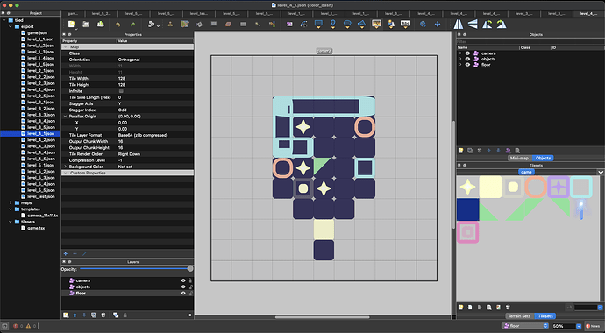Image resolution: width=605 pixels, height=333 pixels.
Task: Select the Insert Point tool
Action: pyautogui.click(x=333, y=24)
